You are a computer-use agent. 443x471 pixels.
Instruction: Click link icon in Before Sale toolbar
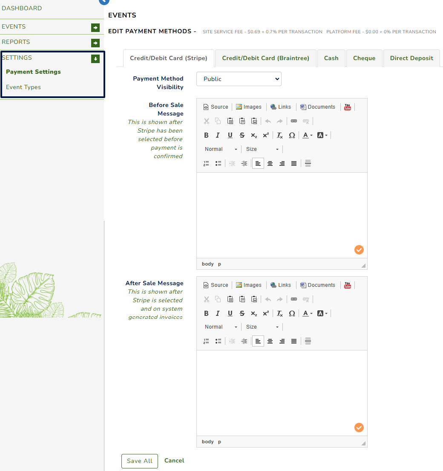tap(293, 121)
